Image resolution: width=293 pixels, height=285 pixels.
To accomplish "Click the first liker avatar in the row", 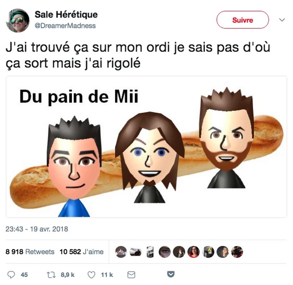I will (121, 252).
